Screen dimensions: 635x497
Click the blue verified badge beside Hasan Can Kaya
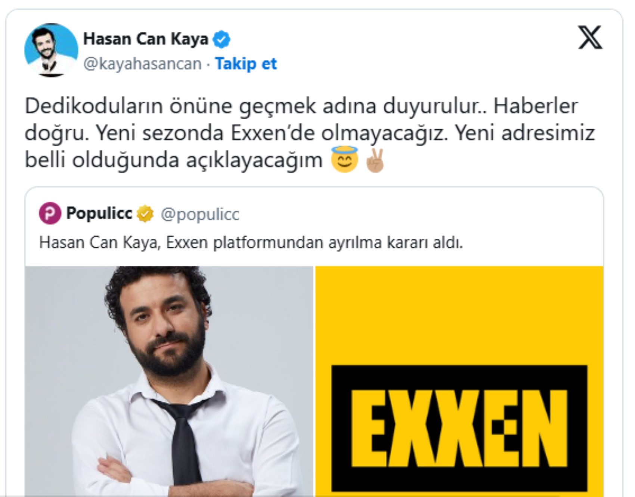[x=222, y=39]
